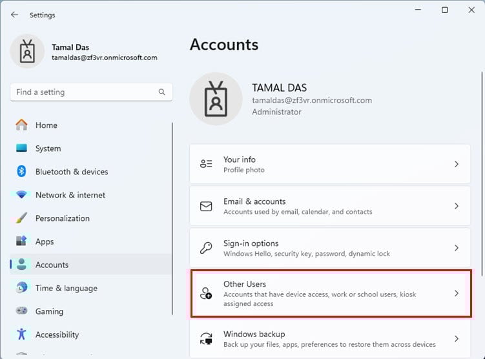Select System in the navigation menu
This screenshot has height=359, width=485.
point(48,149)
